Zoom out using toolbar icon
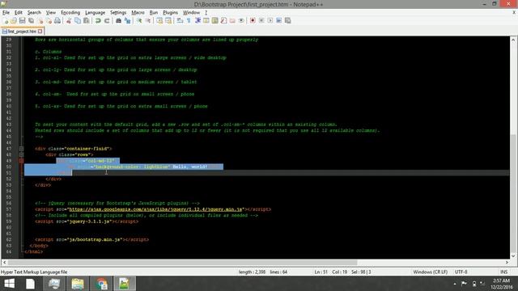This screenshot has width=518, height=291. tap(148, 21)
